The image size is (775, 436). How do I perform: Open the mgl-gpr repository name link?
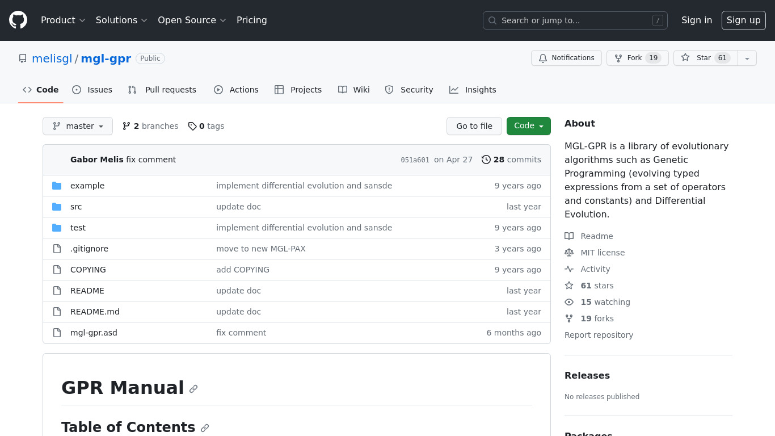106,58
